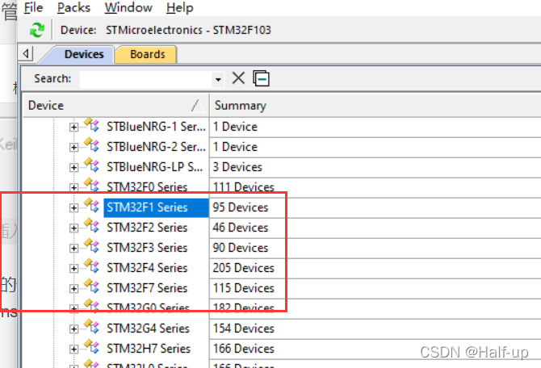Click the '90 Devices' summary cell
The height and width of the screenshot is (368, 541).
coord(241,248)
